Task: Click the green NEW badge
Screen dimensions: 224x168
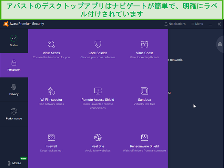Action: [23, 159]
